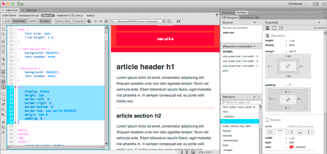Collapse full tag icon in coding toolbar
The height and width of the screenshot is (154, 327).
tap(3, 42)
